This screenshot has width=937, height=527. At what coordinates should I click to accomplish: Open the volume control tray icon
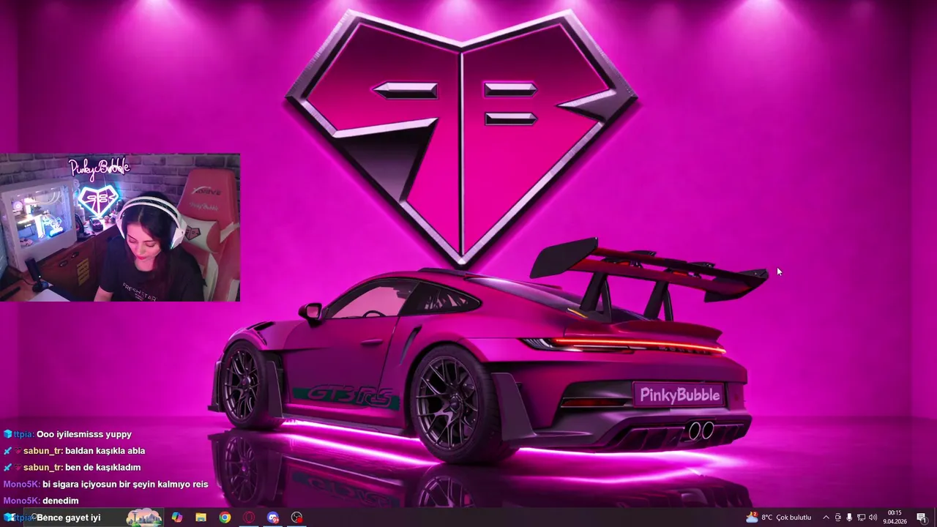873,517
